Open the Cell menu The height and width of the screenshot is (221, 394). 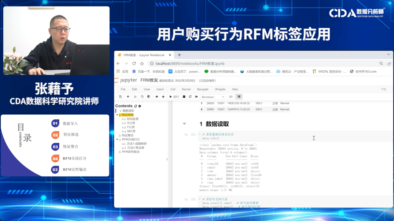pyautogui.click(x=173, y=89)
